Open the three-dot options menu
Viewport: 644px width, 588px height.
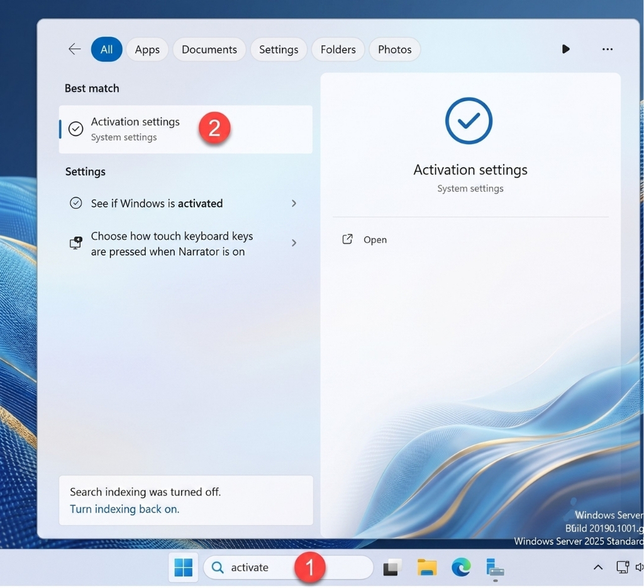coord(607,49)
